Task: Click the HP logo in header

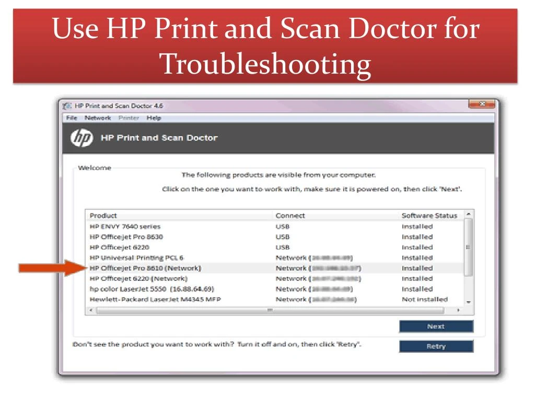Action: click(x=82, y=138)
